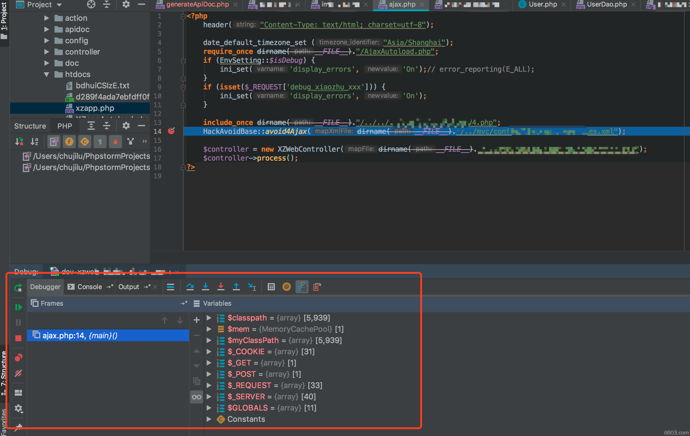Switch to the Console debug tab
This screenshot has height=436, width=690.
pos(89,287)
